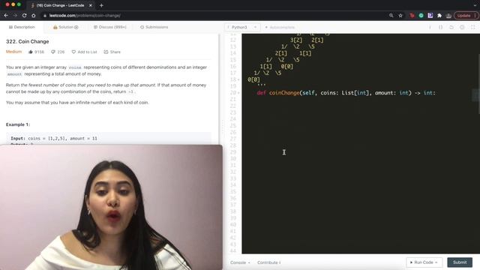Screen dimensions: 480x270
Task: Open the Python3 language dropdown
Action: (242, 27)
